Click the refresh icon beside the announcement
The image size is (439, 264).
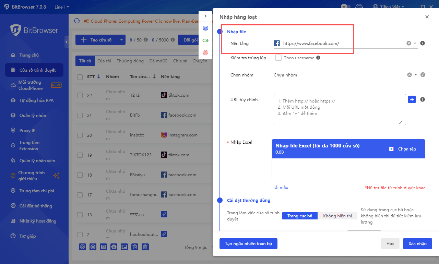click(77, 21)
